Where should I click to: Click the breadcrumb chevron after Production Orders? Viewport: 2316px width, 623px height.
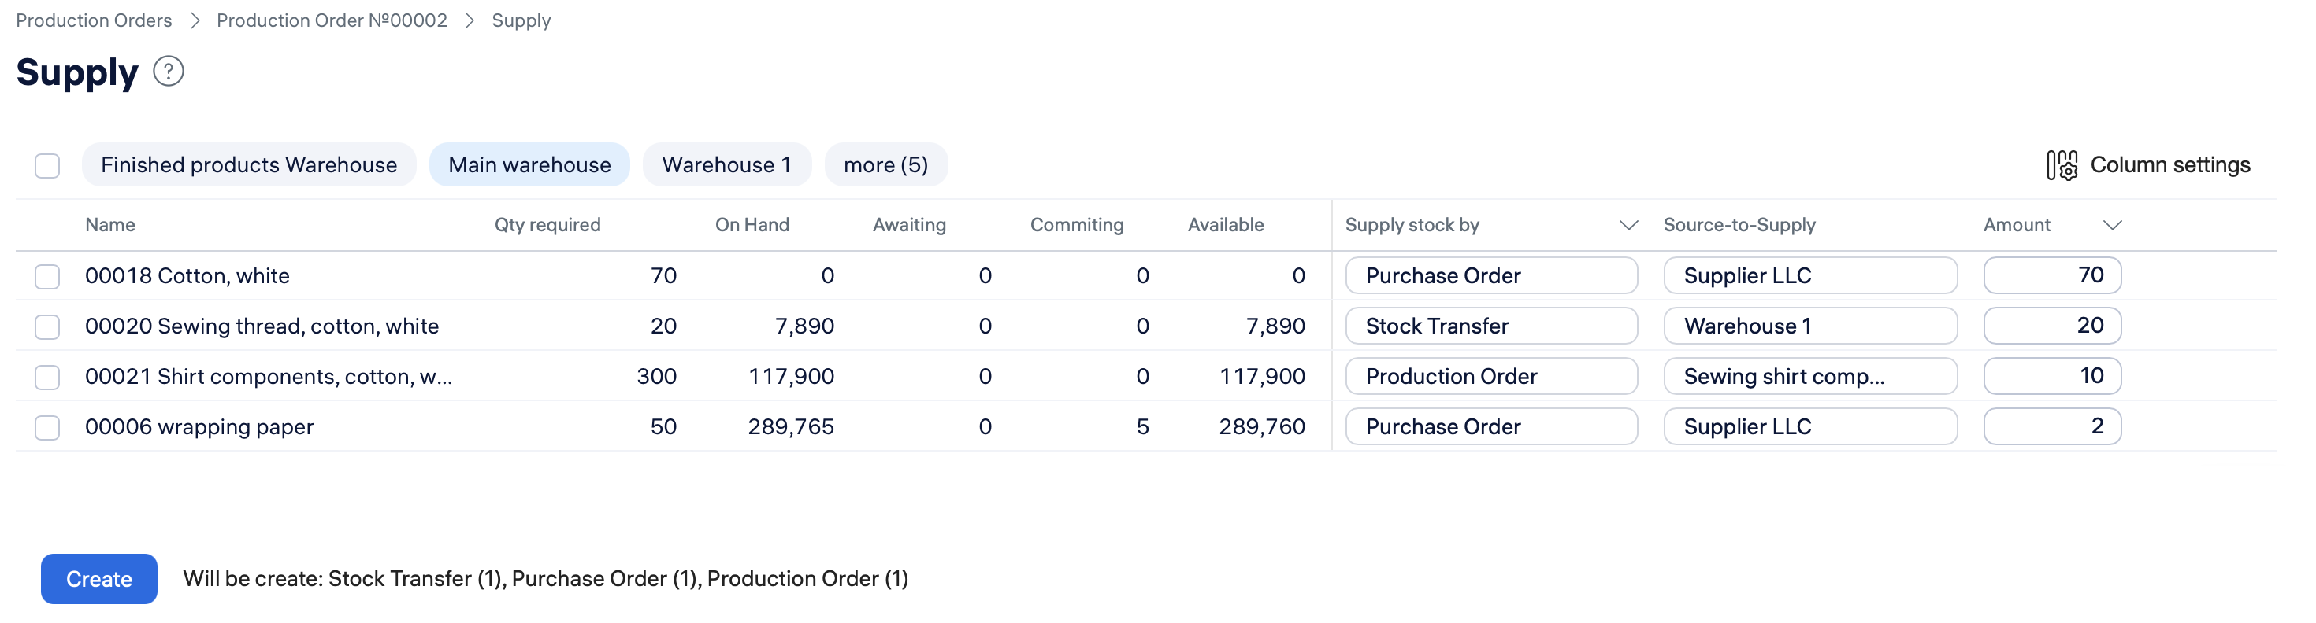(195, 20)
